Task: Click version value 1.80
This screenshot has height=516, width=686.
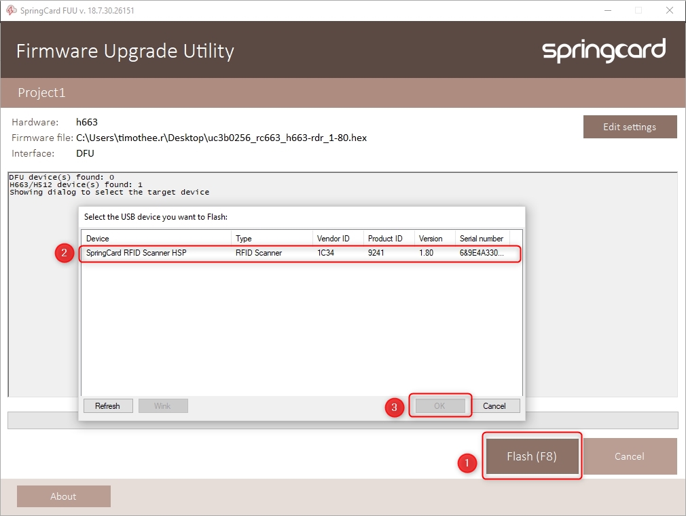Action: tap(426, 253)
